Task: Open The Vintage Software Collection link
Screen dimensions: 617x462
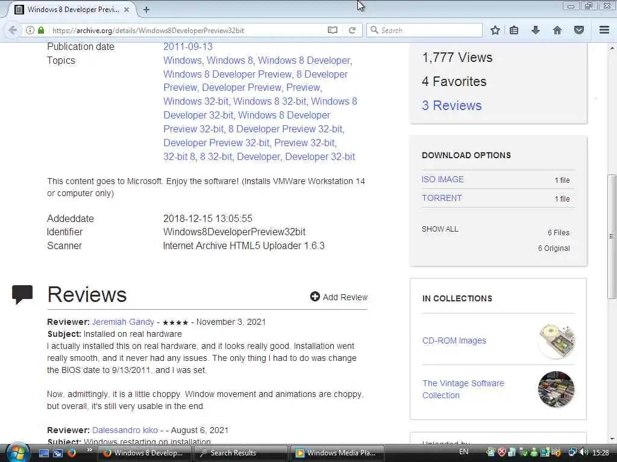Action: [463, 389]
